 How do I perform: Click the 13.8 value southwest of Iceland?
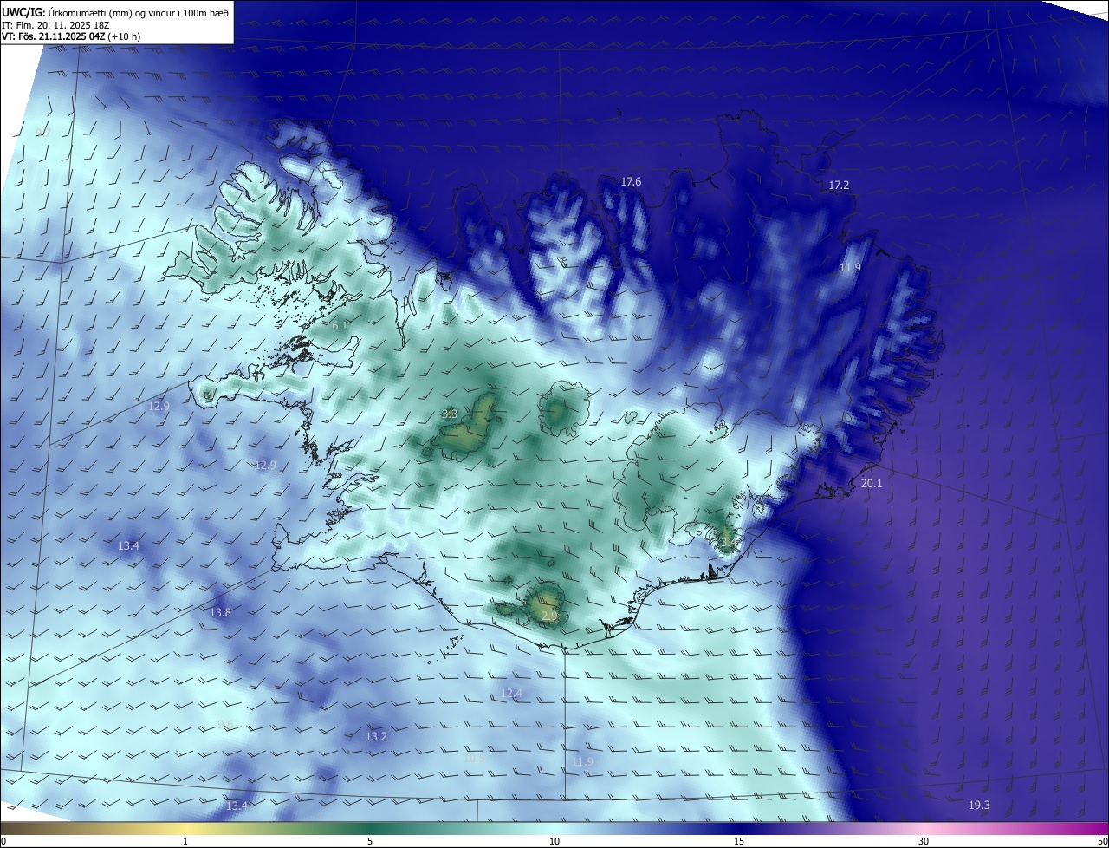click(x=221, y=613)
